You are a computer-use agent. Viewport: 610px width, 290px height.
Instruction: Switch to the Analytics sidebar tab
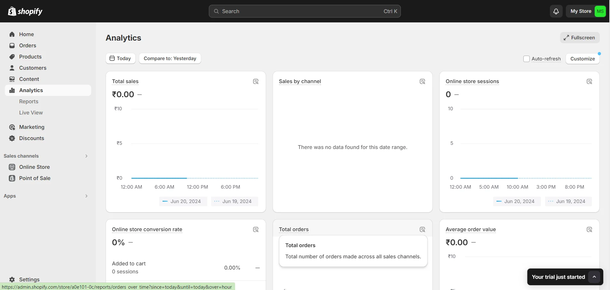(31, 90)
